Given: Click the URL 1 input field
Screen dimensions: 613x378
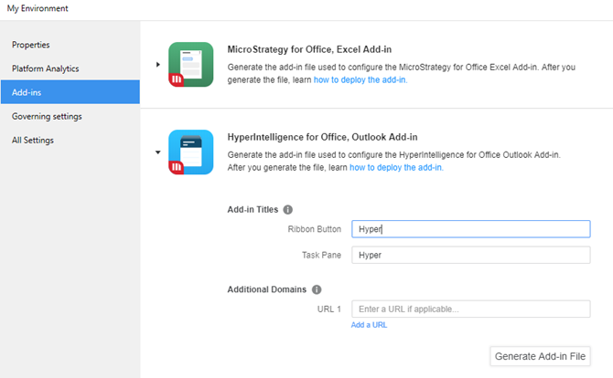Looking at the screenshot, I should tap(471, 310).
